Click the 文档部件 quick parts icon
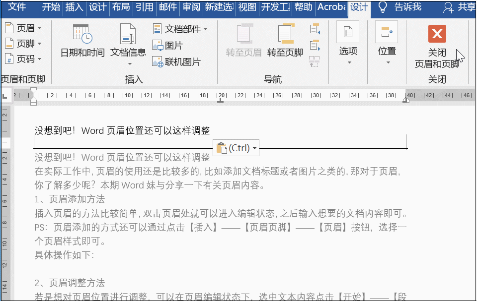 (x=157, y=29)
